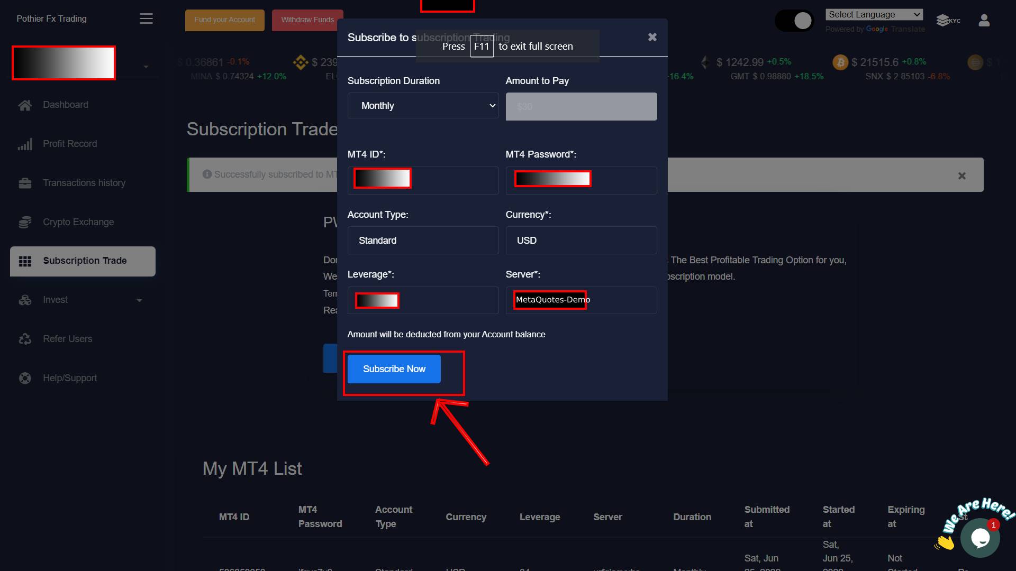1016x571 pixels.
Task: Click the Crypto Exchange coins icon
Action: 25,223
